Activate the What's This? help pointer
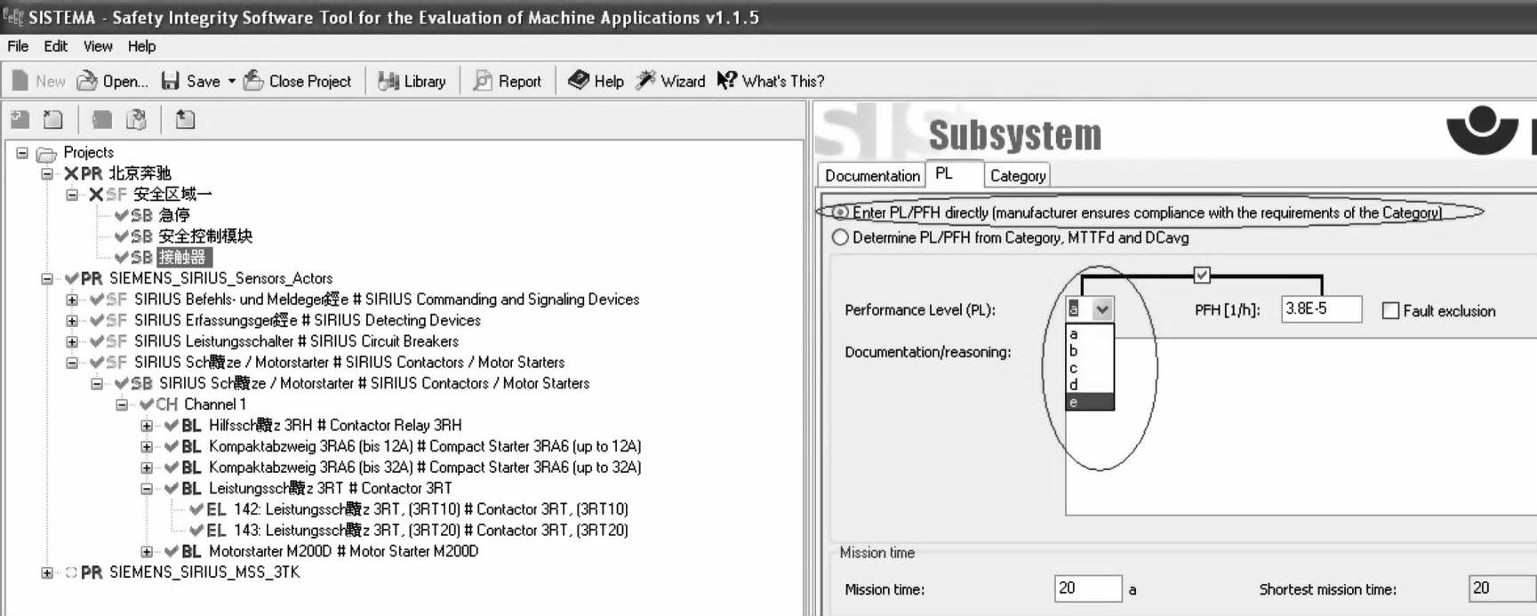Screen dimensions: 1537x616 click(x=727, y=81)
